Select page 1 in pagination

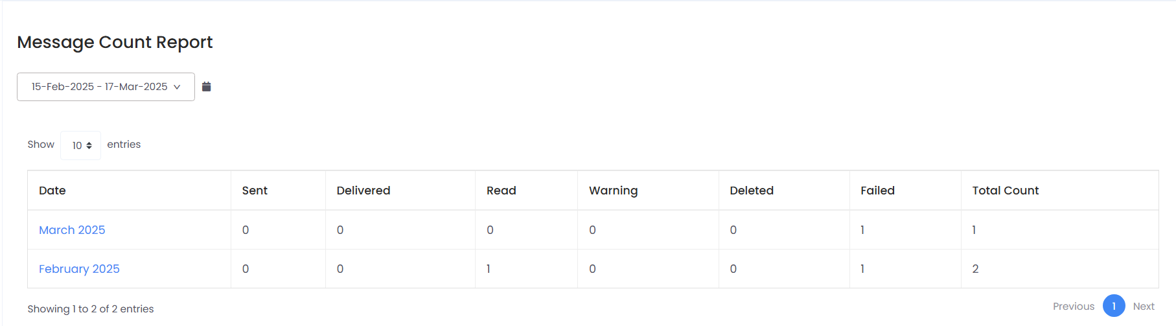(1114, 306)
